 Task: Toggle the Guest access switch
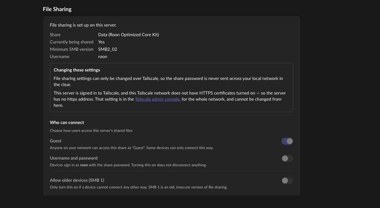[287, 141]
